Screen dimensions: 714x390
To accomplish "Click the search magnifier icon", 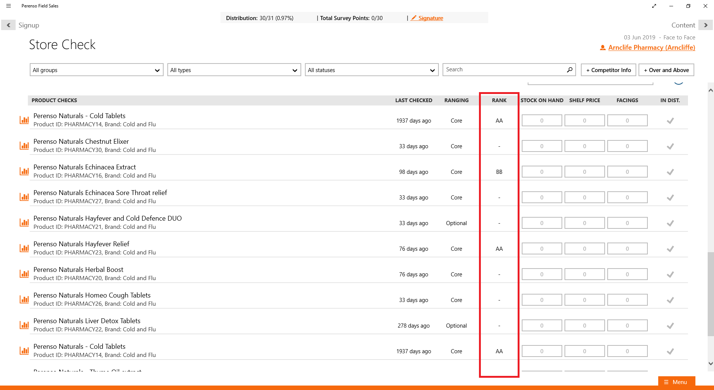I will pos(569,70).
